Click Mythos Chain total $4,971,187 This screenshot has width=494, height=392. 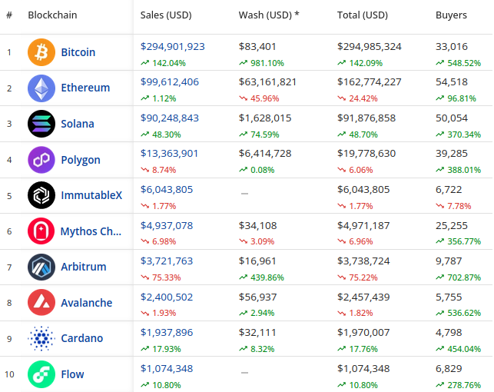point(363,226)
